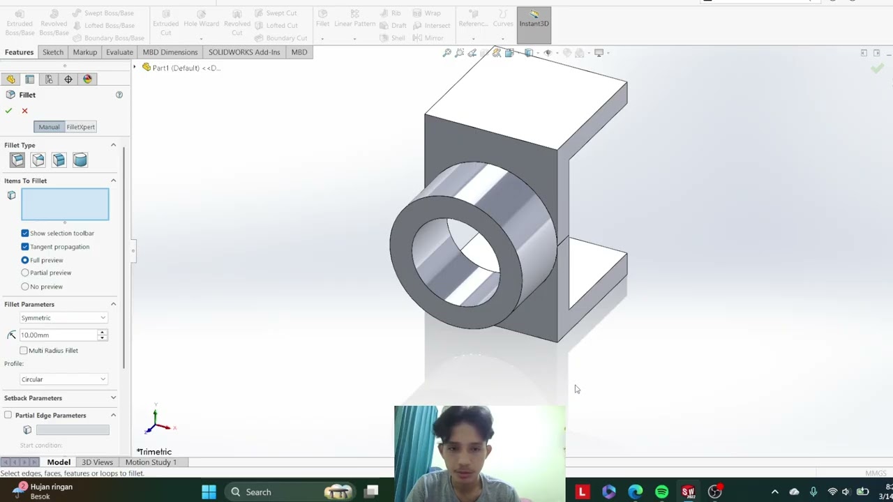Switch to the Markup ribbon tab
Viewport: 893px width, 502px height.
(85, 52)
